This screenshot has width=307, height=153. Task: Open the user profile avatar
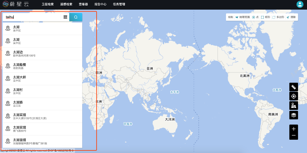click(300, 4)
